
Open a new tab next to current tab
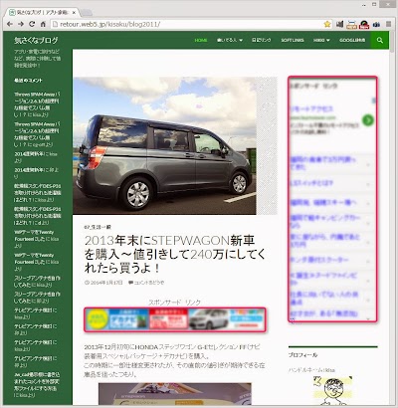87,13
